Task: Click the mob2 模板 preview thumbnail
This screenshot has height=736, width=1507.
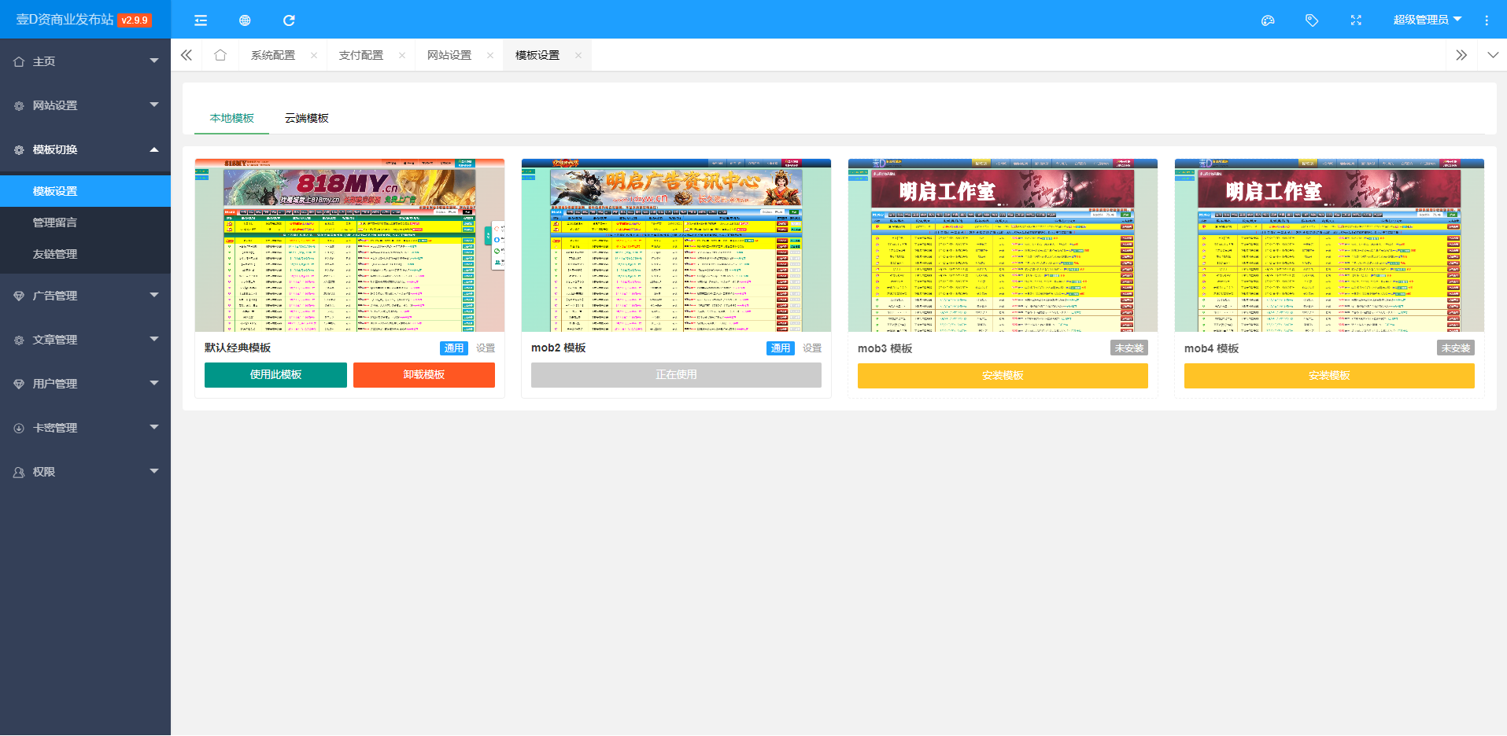Action: point(676,245)
